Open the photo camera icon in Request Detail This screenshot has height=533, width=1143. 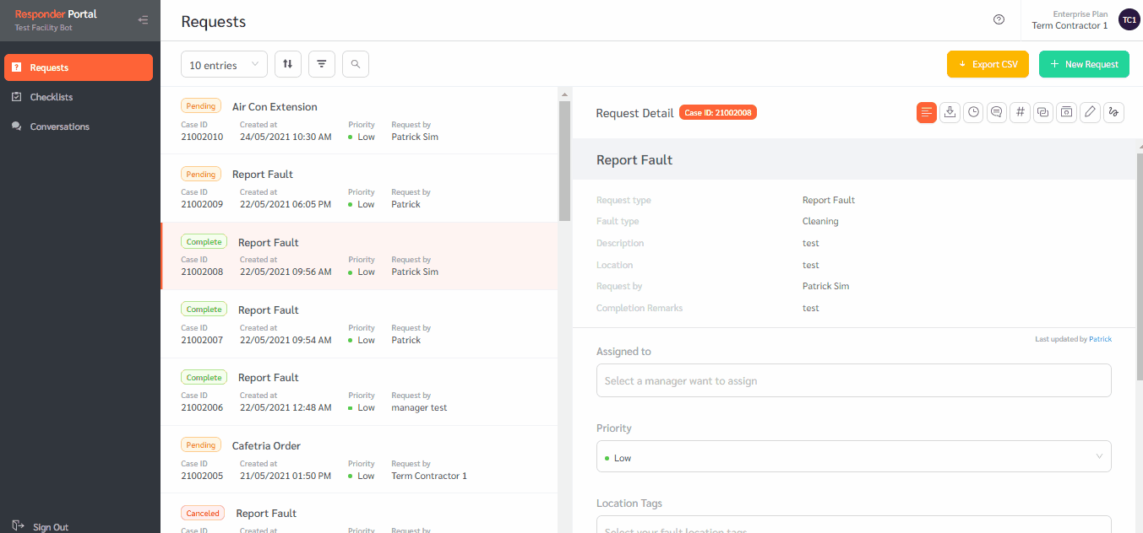(x=1067, y=112)
